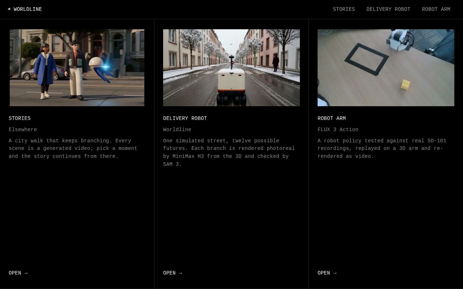Click the 'A robot policy tested' description
The height and width of the screenshot is (289, 463).
click(x=382, y=148)
